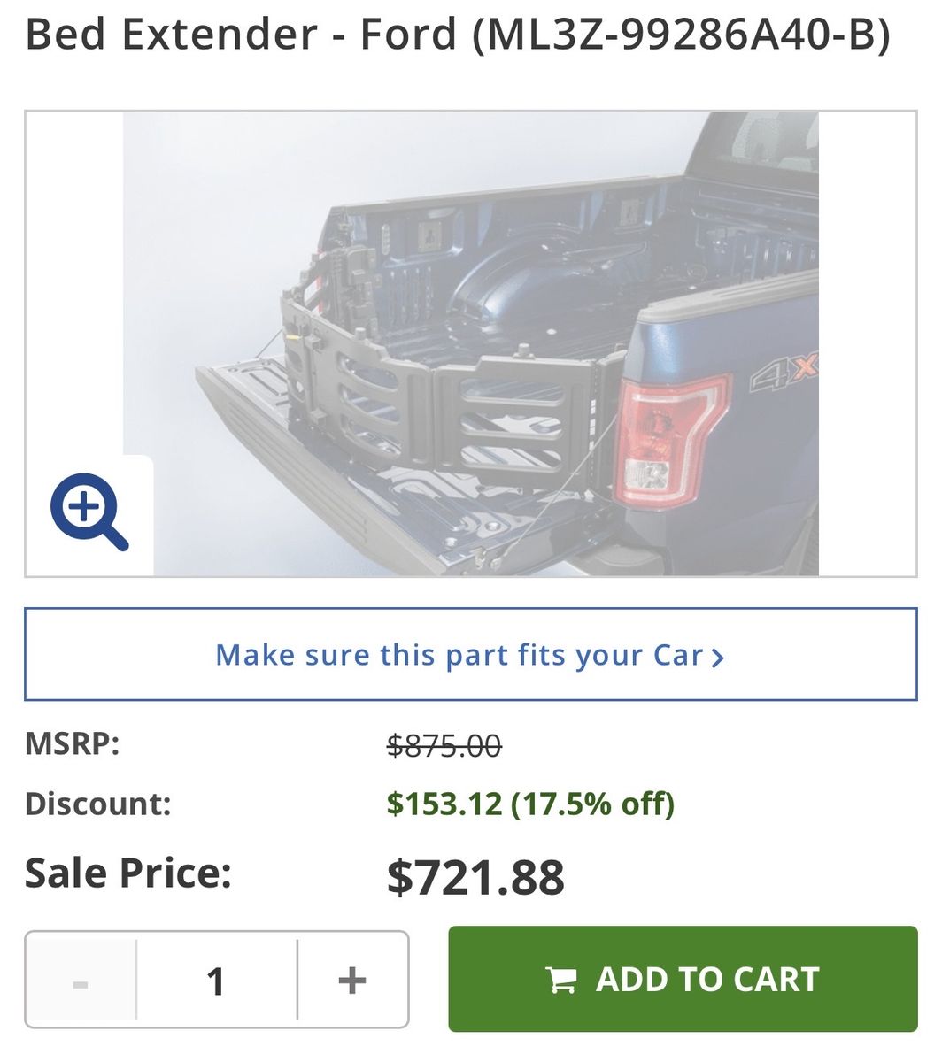Open Make sure this part fits your Car

[x=470, y=655]
